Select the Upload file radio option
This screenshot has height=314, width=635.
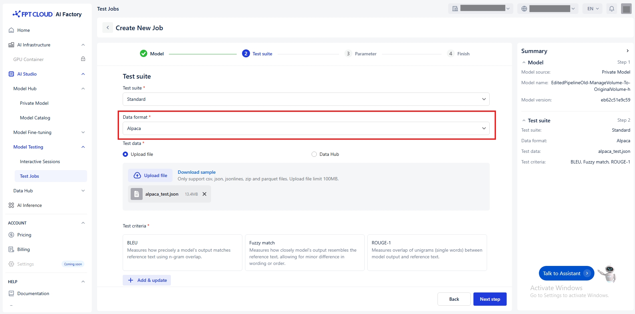coord(125,154)
